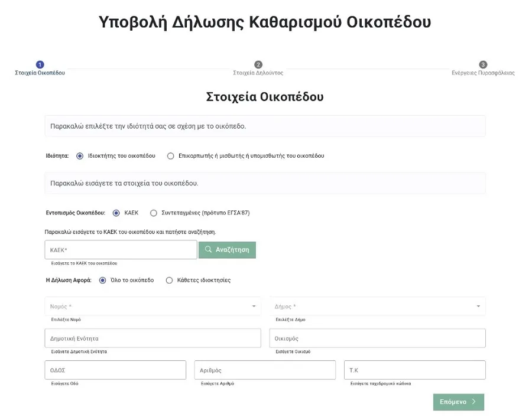Go to step 2 circle Στοιχεία Δηλούντος
The height and width of the screenshot is (420, 532).
(x=258, y=64)
